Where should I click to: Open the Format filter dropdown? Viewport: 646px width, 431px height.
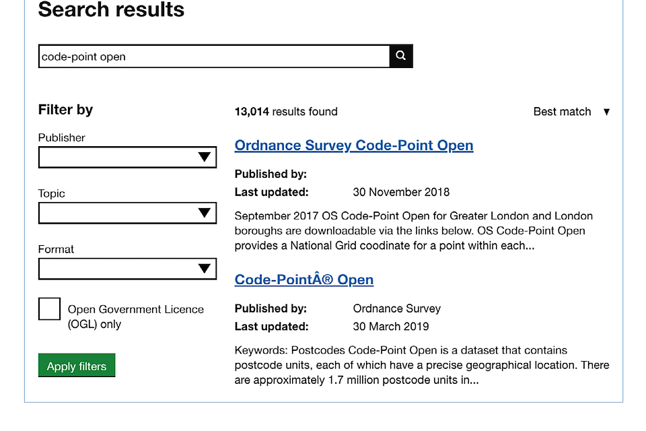tap(127, 269)
